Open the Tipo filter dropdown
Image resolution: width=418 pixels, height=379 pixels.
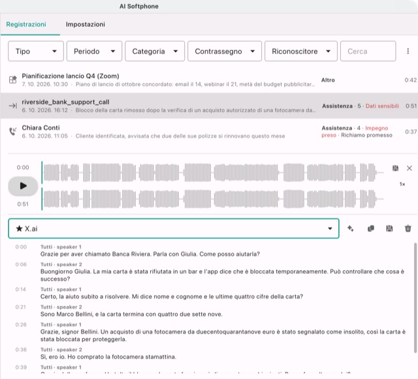(36, 51)
